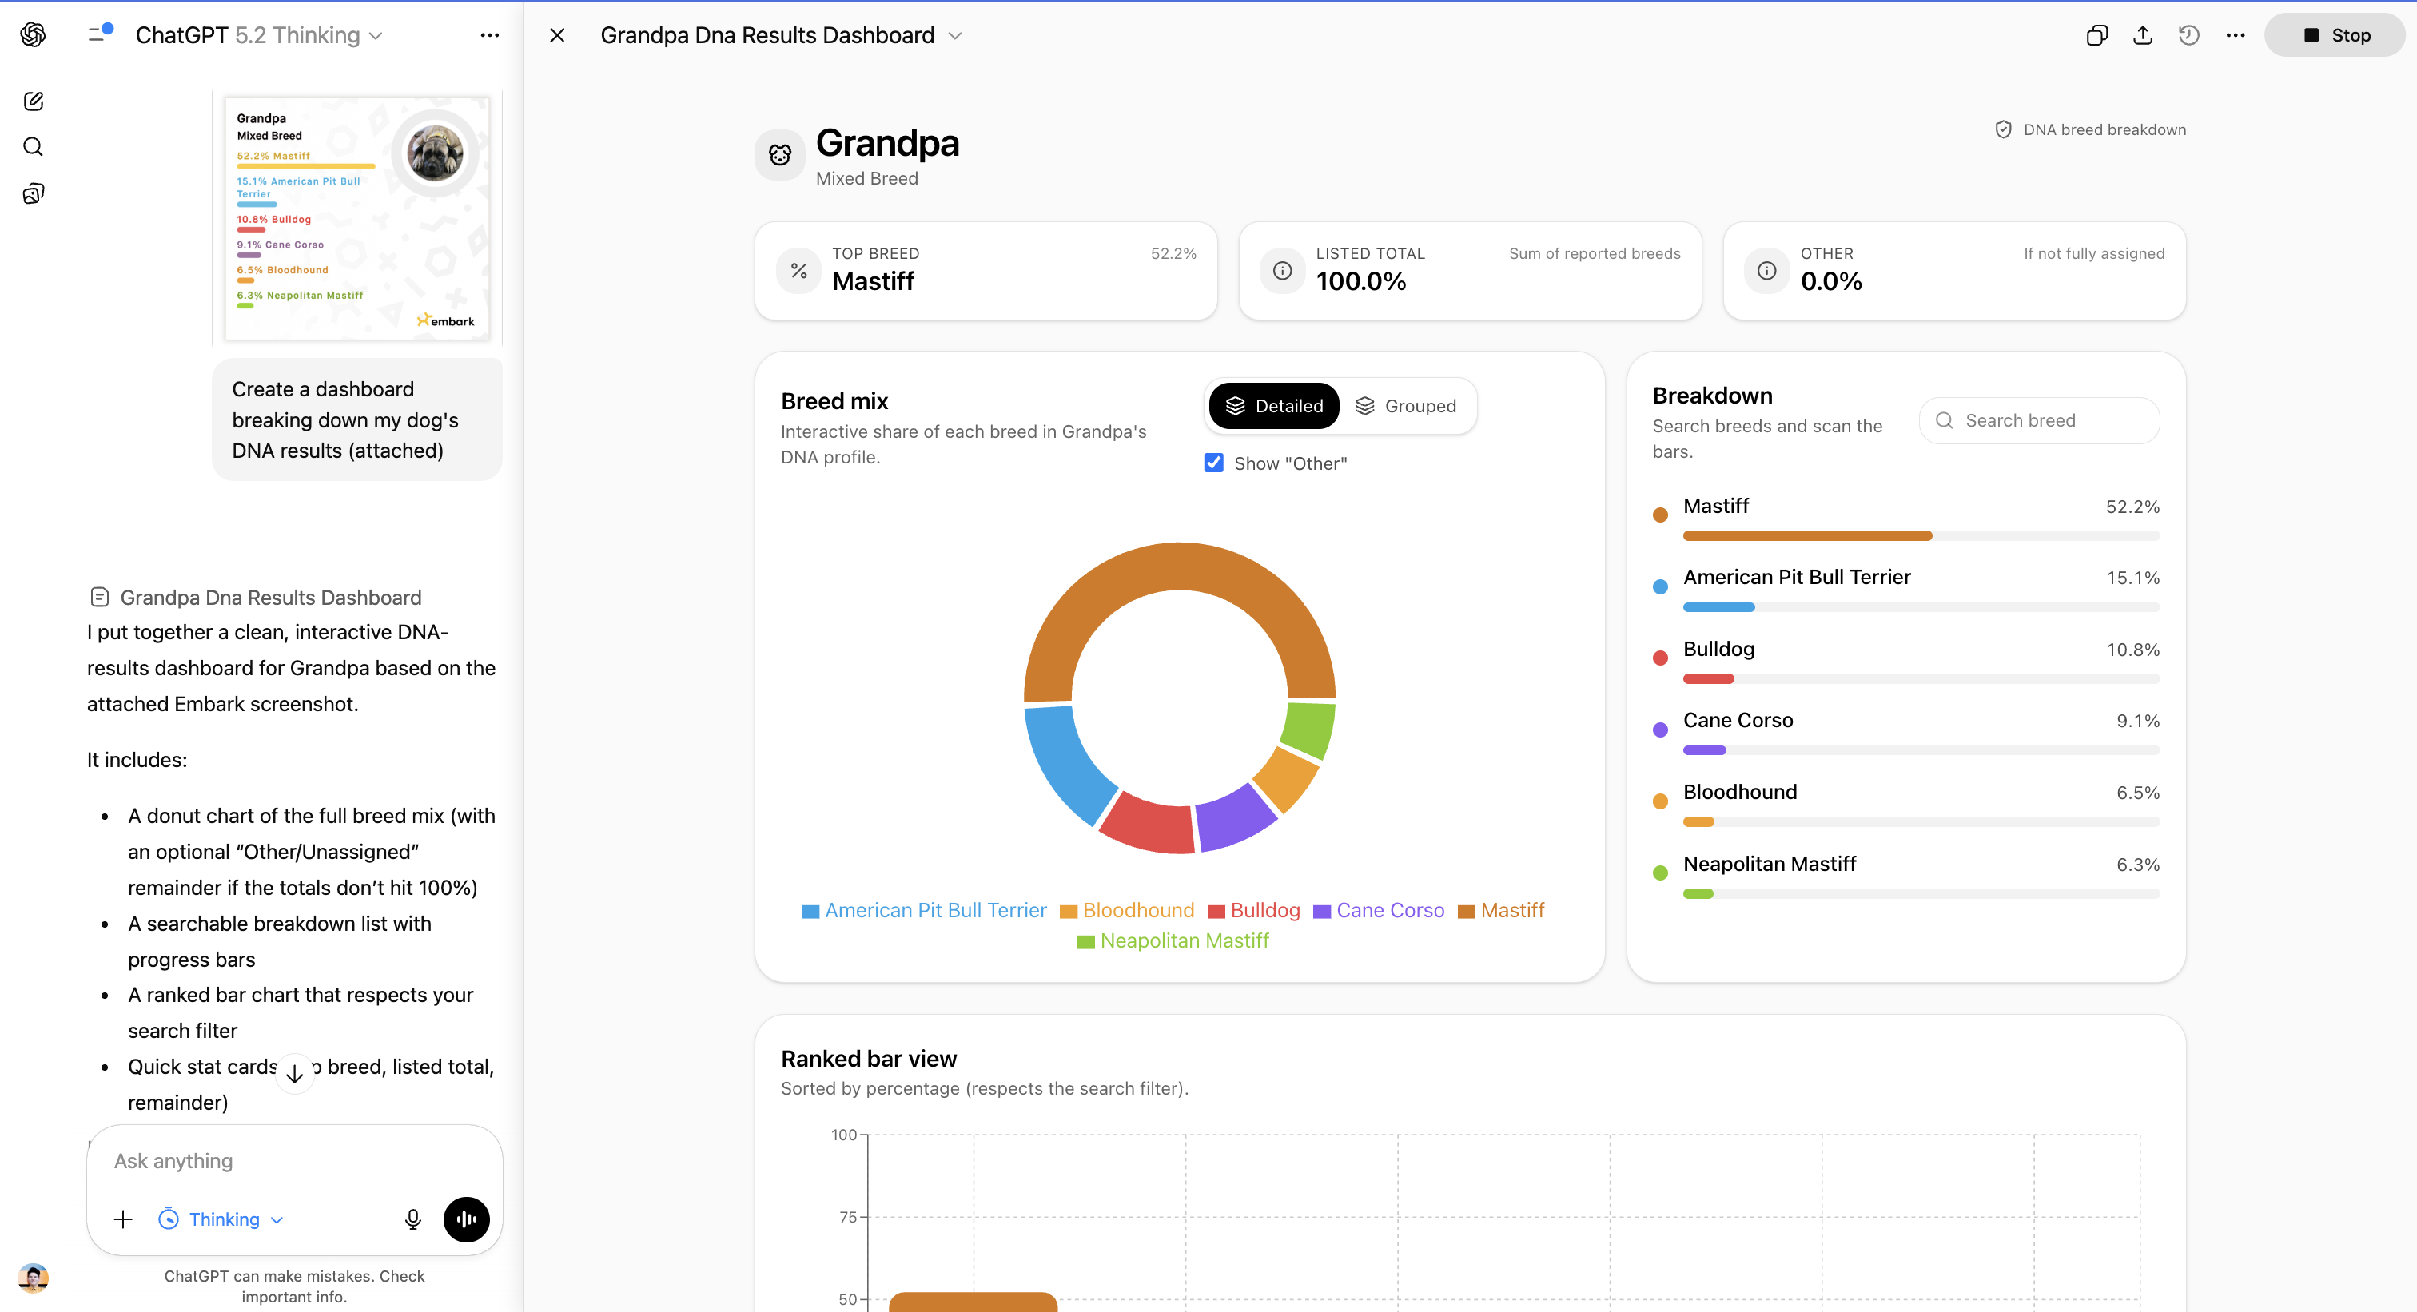Open the GPTs library icon in sidebar
2417x1312 pixels.
pos(33,193)
